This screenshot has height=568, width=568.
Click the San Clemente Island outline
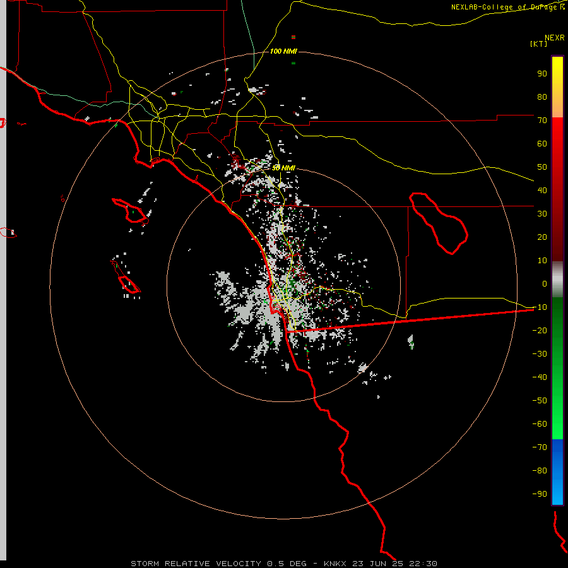[126, 277]
